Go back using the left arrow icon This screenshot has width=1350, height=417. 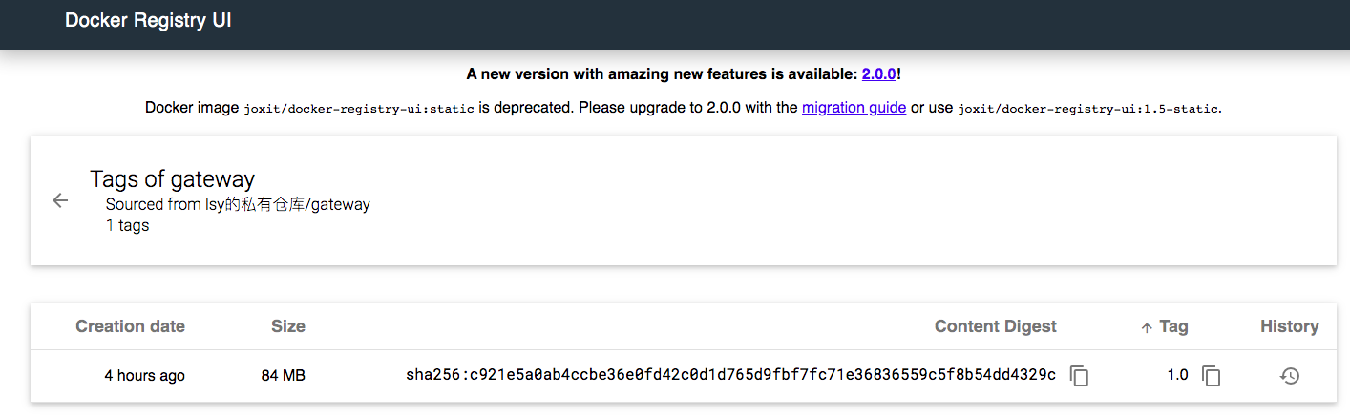coord(60,200)
